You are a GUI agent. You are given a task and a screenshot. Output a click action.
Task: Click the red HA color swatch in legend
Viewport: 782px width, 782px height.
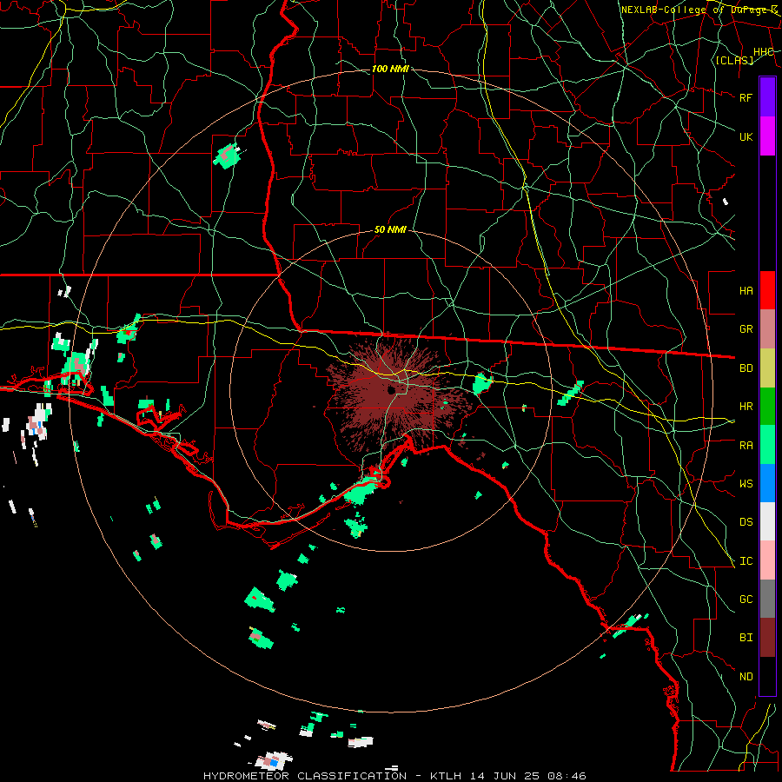click(767, 290)
